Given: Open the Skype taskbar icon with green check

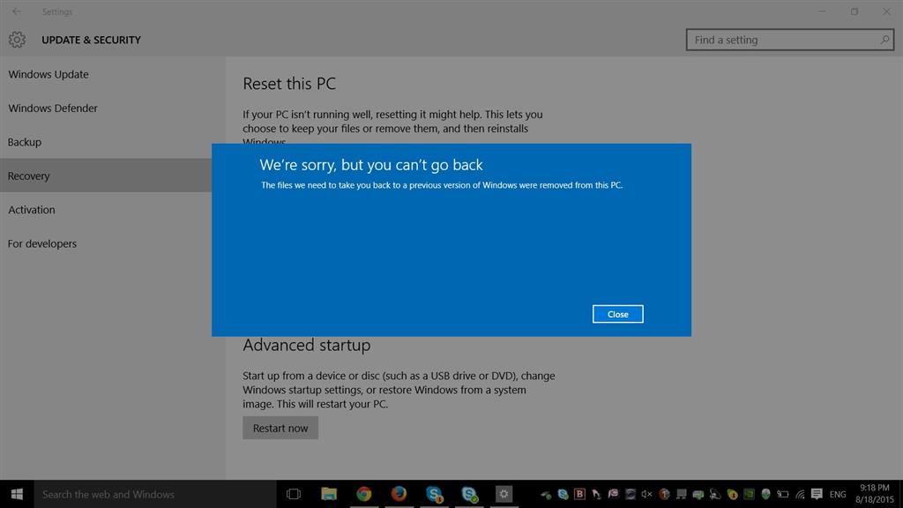Looking at the screenshot, I should (469, 494).
